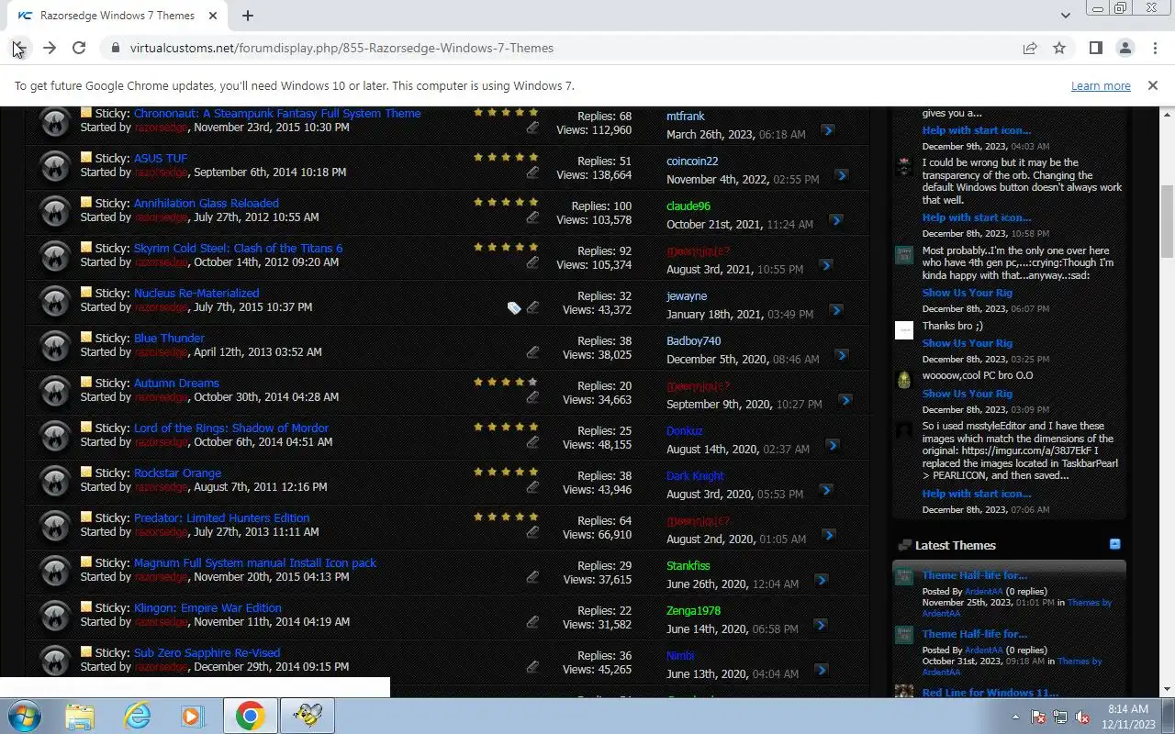Go to last post arrow beside jewayne
The width and height of the screenshot is (1175, 734).
(x=835, y=311)
